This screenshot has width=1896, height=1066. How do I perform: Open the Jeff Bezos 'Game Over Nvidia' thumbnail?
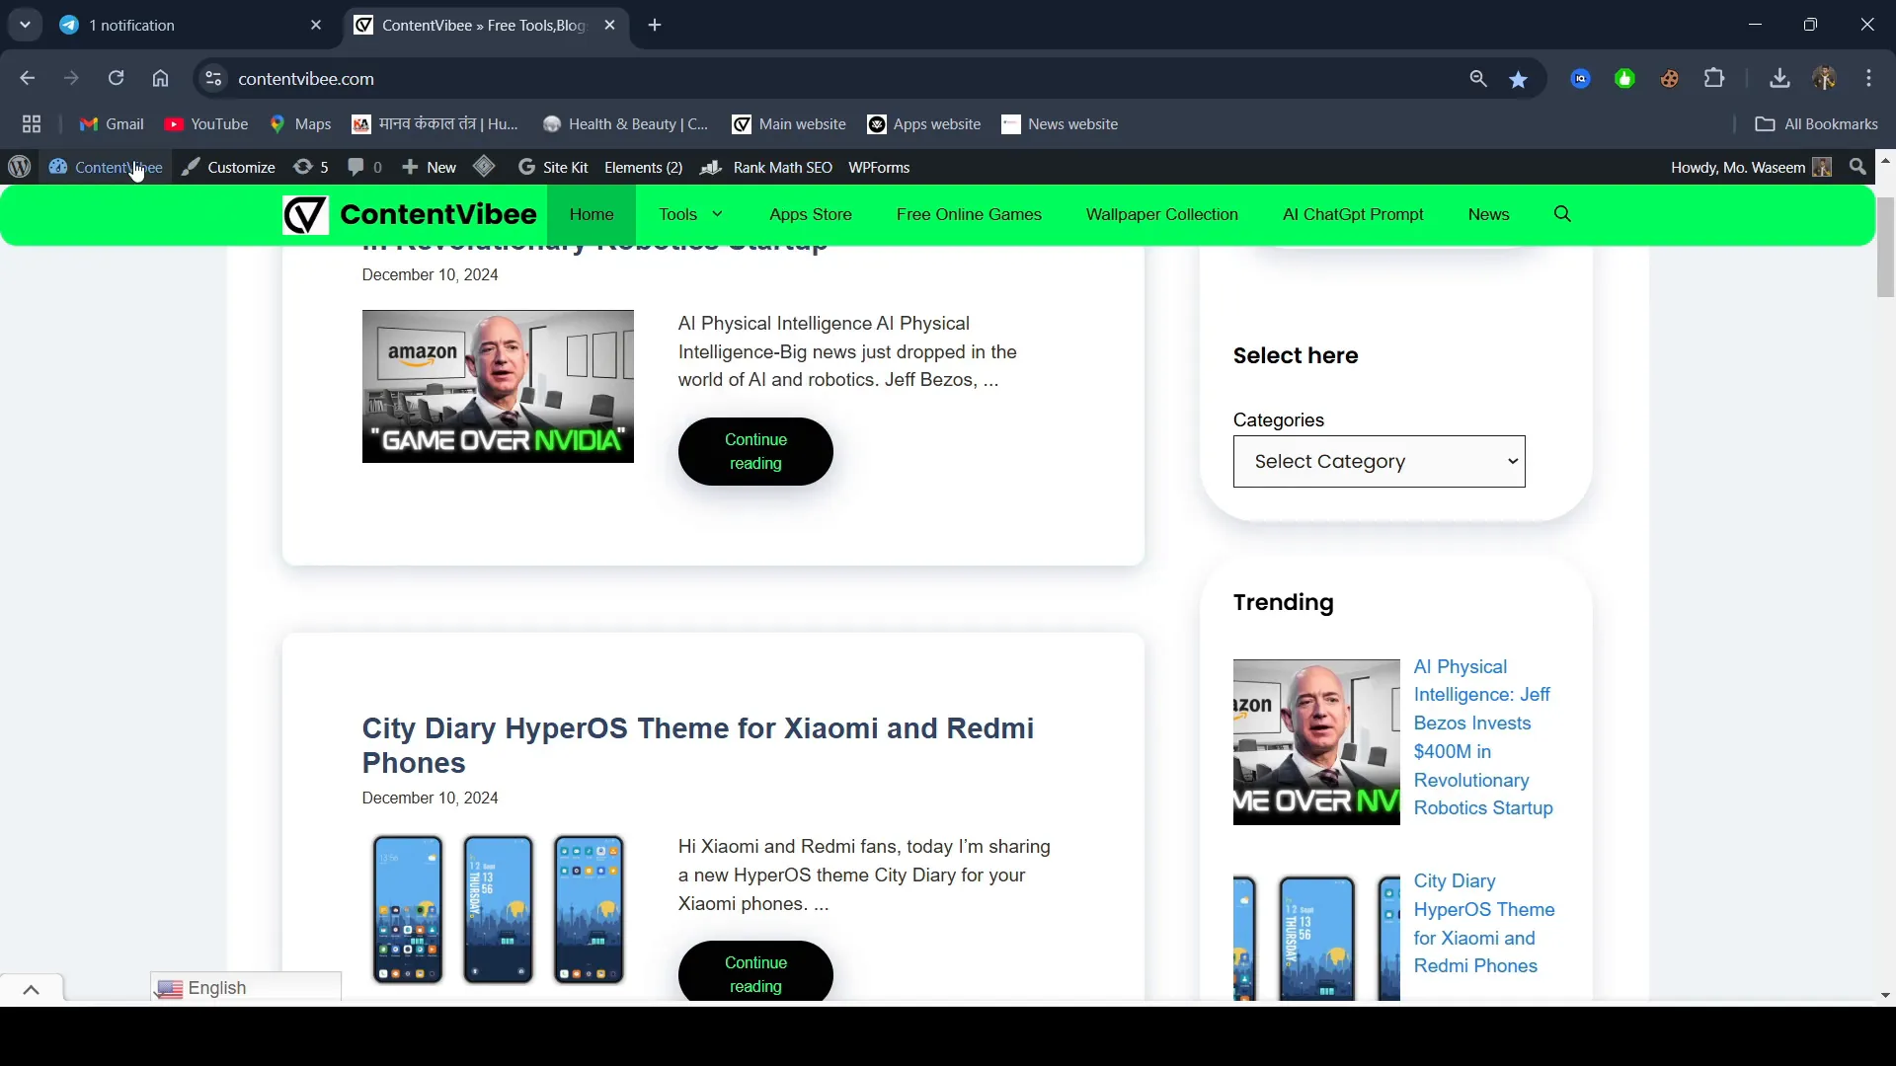[x=498, y=386]
